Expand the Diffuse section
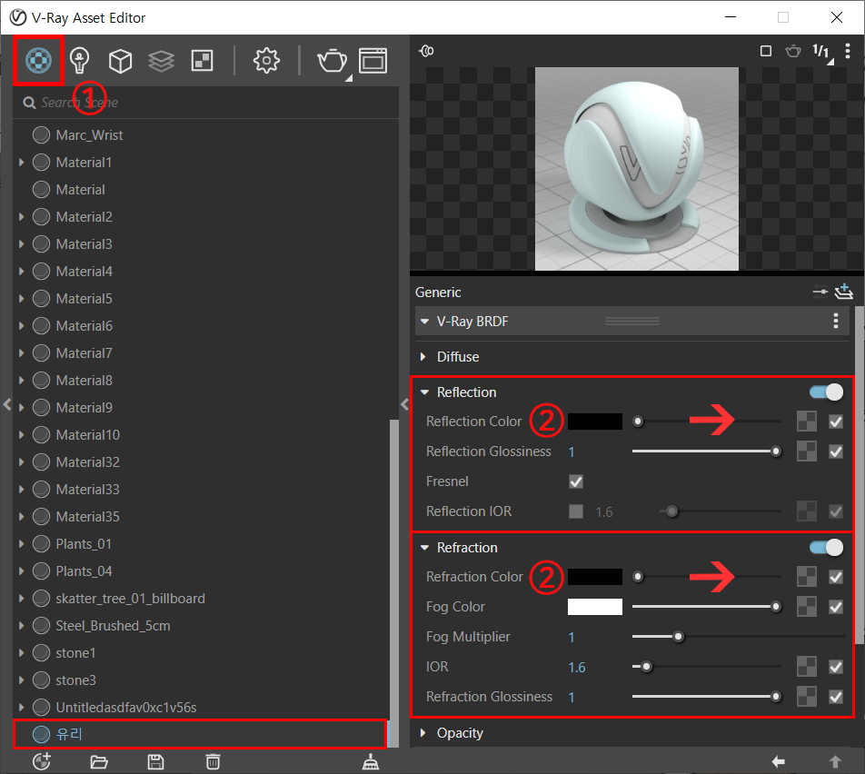Screen dimensions: 865x774 pos(423,356)
